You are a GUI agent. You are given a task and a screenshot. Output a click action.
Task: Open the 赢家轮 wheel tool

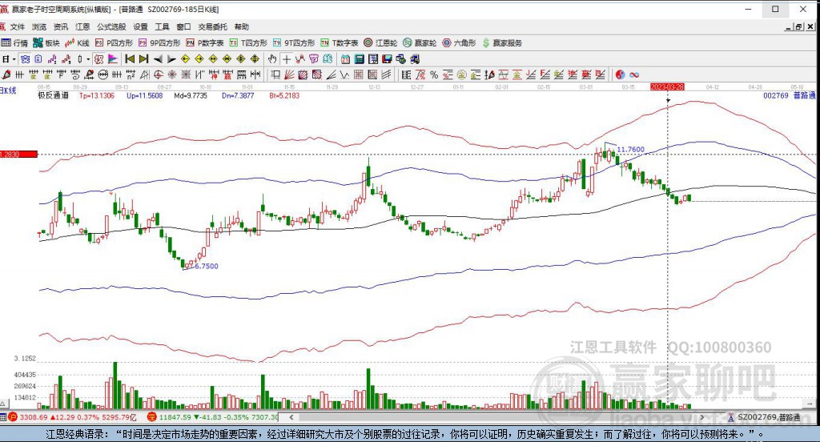(x=420, y=43)
